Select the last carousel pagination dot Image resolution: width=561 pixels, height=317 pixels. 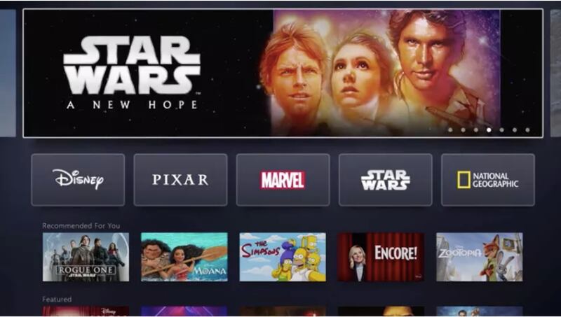tap(527, 130)
